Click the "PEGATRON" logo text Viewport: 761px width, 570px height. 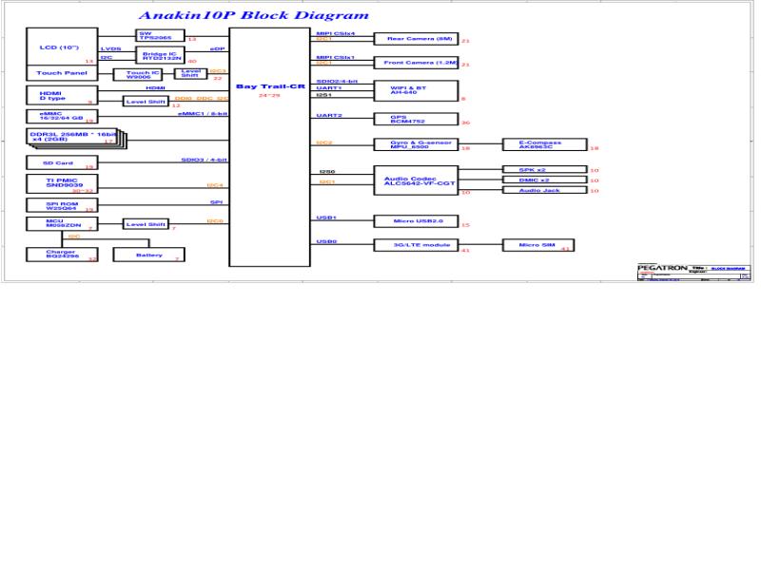(x=662, y=268)
